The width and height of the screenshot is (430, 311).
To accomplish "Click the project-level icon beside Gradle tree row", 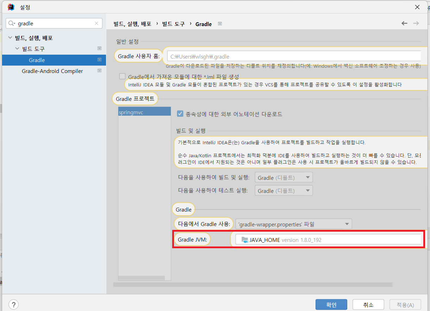I will (x=99, y=60).
